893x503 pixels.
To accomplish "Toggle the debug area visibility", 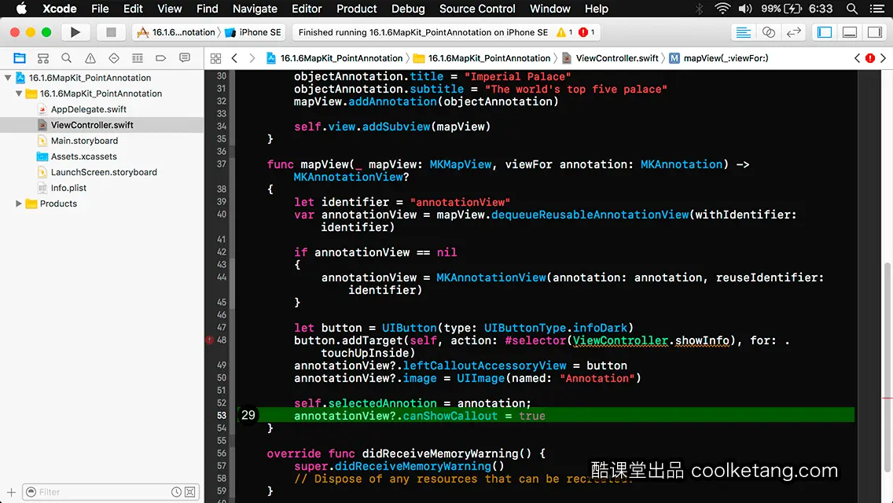I will pyautogui.click(x=849, y=32).
